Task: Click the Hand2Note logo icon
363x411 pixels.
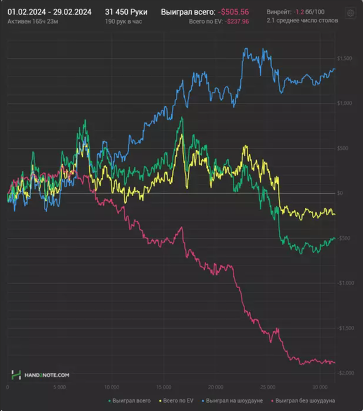Action: click(x=17, y=374)
